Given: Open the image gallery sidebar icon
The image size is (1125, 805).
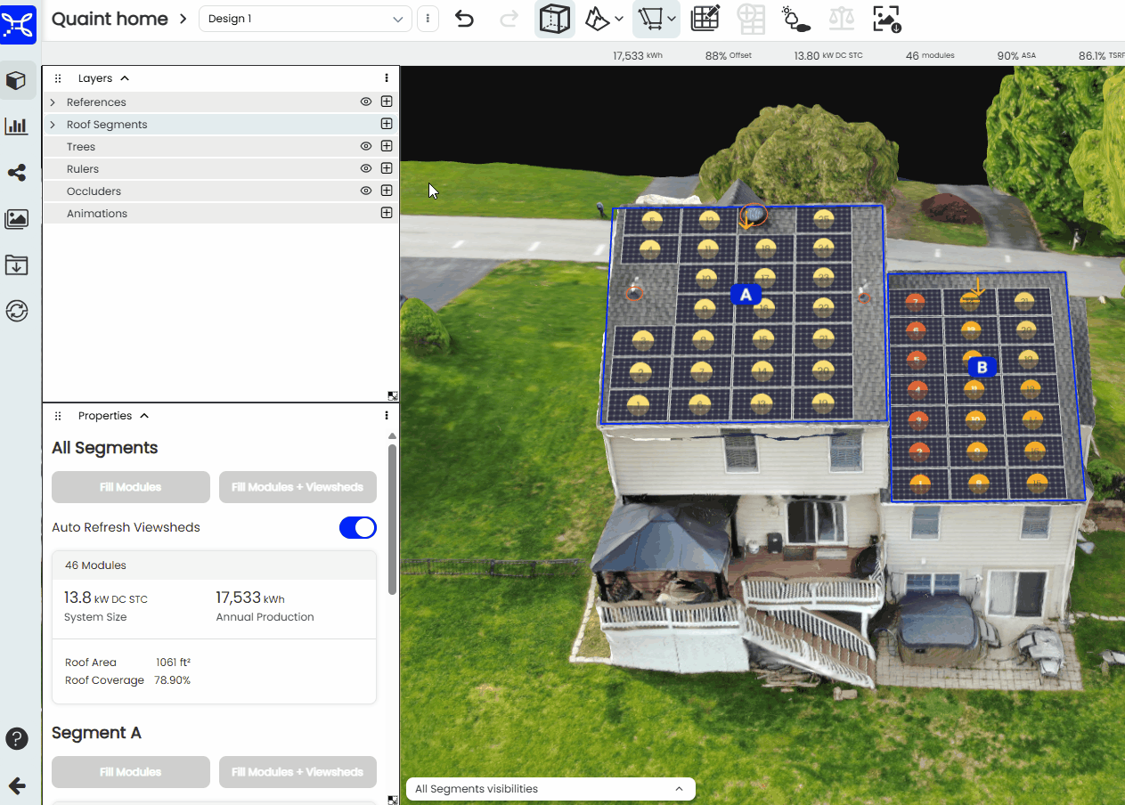Looking at the screenshot, I should coord(16,218).
